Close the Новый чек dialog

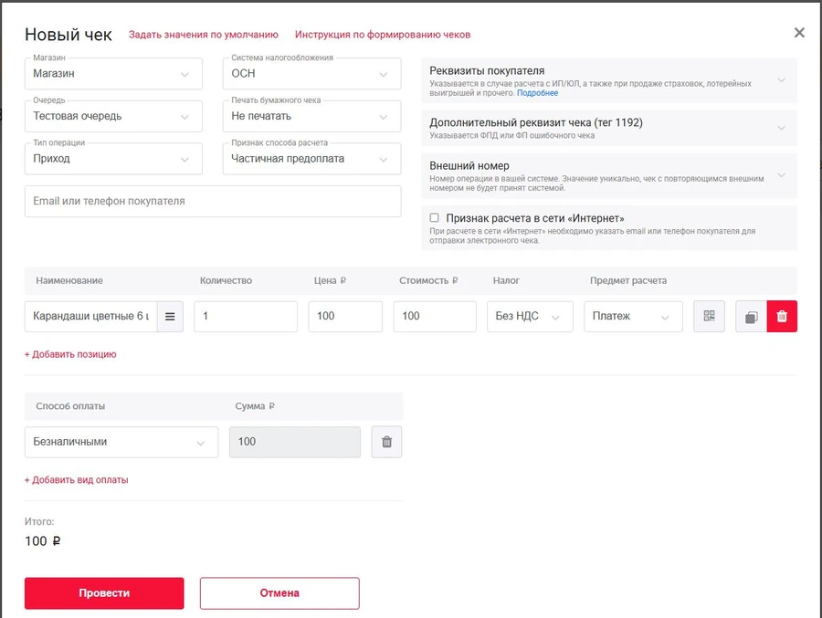799,33
